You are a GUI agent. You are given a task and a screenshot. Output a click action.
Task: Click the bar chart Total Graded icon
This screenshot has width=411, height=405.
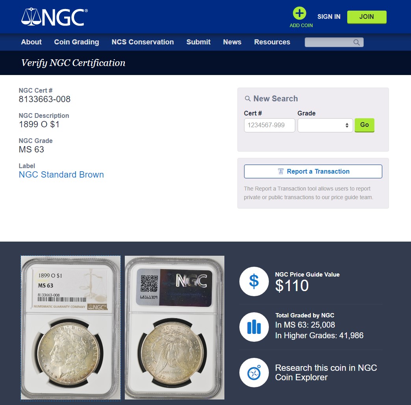(x=254, y=327)
